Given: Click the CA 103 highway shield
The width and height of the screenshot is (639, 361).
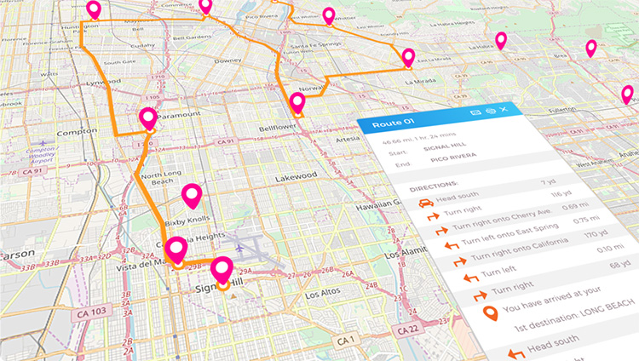Looking at the screenshot, I should (92, 313).
